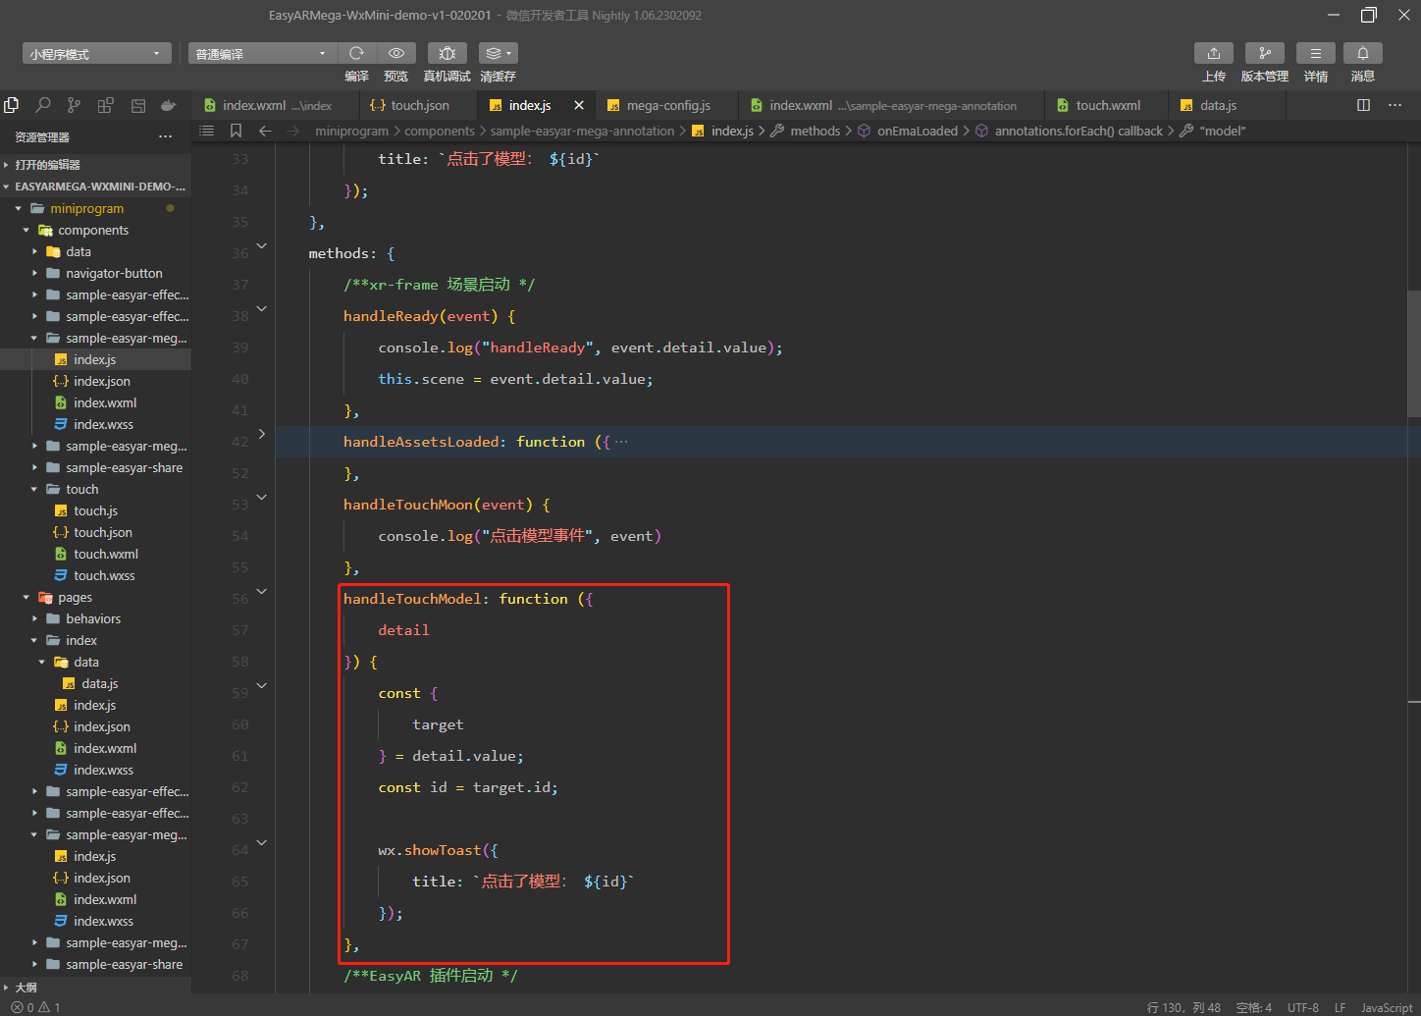Viewport: 1421px width, 1016px height.
Task: Switch to index.wxml sample-easyar-mega-annotation tab
Action: 892,105
